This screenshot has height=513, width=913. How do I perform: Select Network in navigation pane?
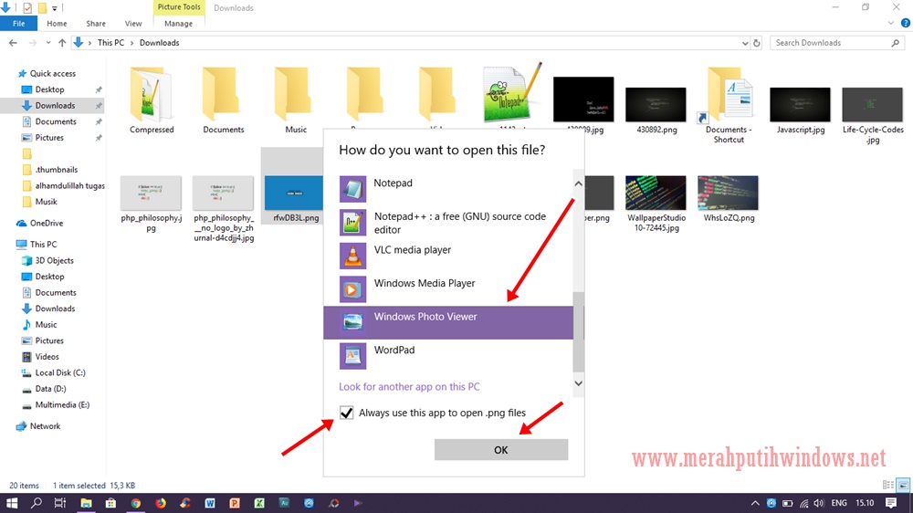coord(45,426)
